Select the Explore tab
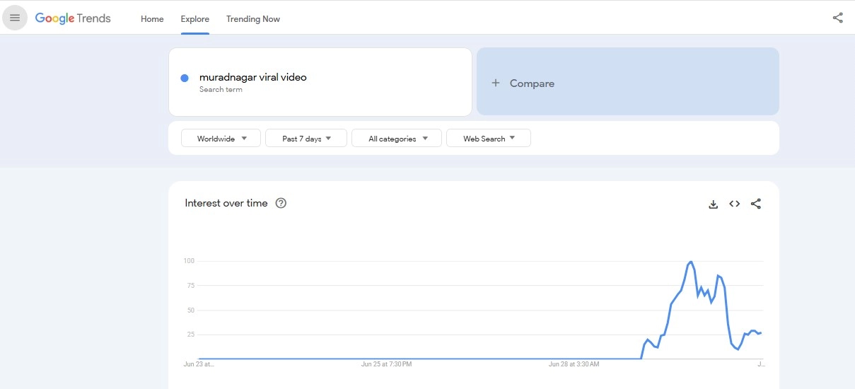The width and height of the screenshot is (855, 389). tap(194, 19)
